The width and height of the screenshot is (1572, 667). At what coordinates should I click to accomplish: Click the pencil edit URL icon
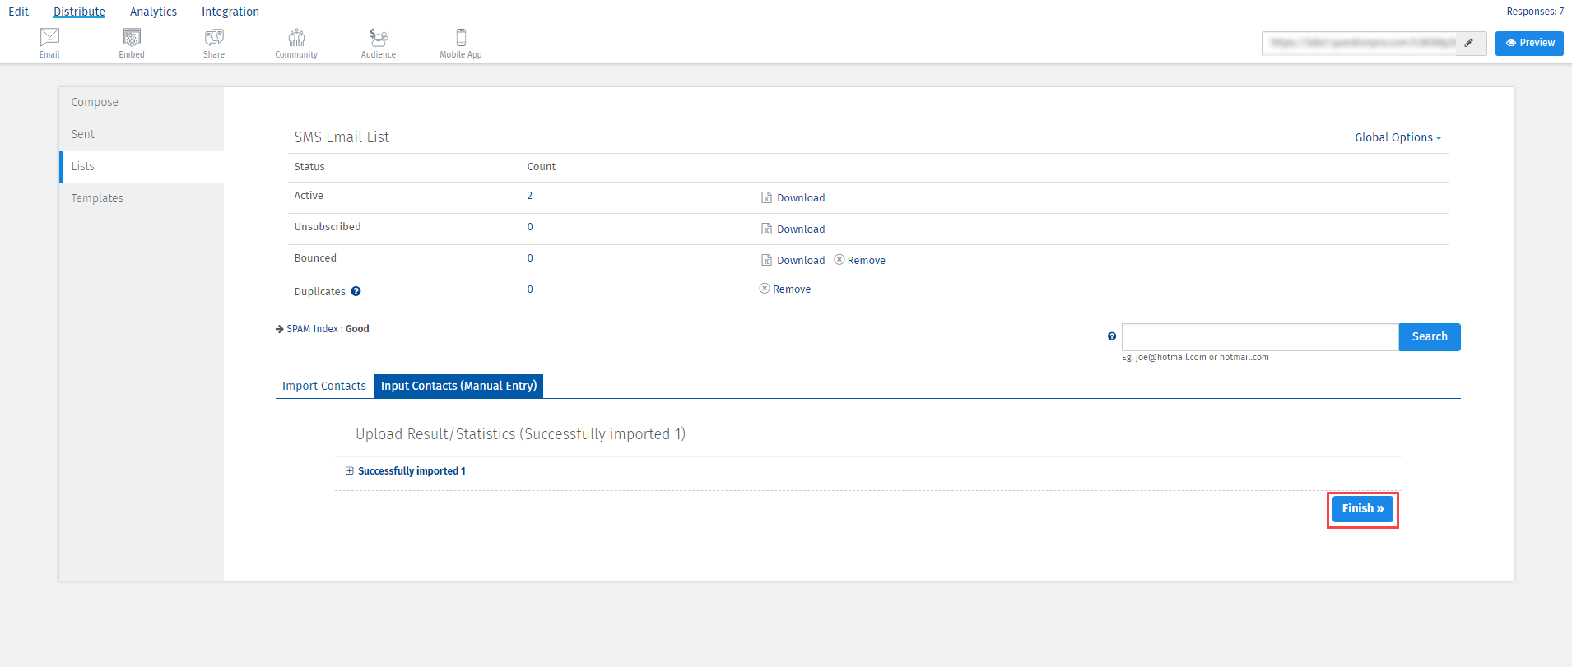1469,43
